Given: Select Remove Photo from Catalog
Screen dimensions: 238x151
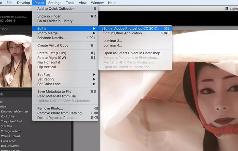Looking at the screenshot, I should coord(65,113).
